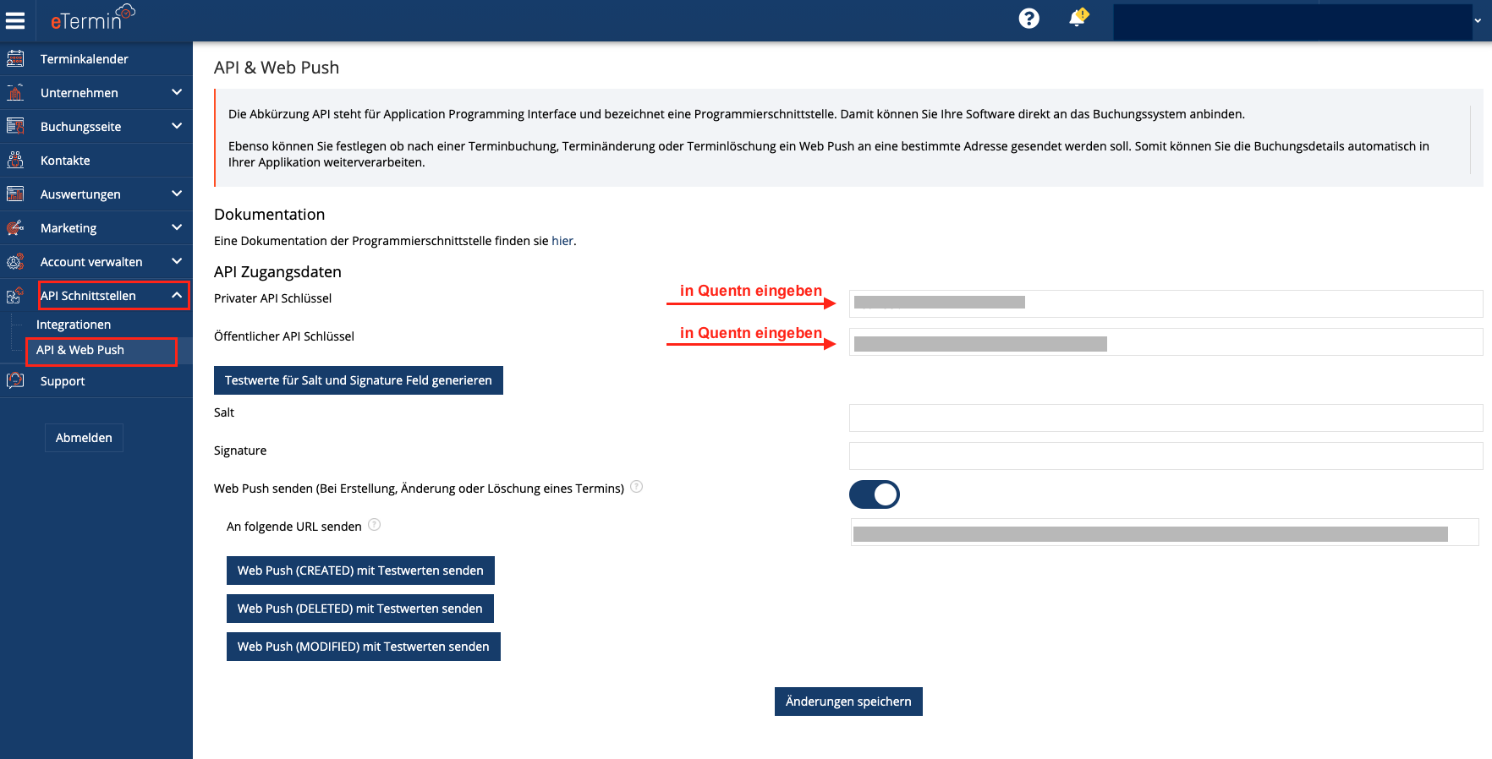Click the Support icon
The width and height of the screenshot is (1492, 759).
[15, 380]
